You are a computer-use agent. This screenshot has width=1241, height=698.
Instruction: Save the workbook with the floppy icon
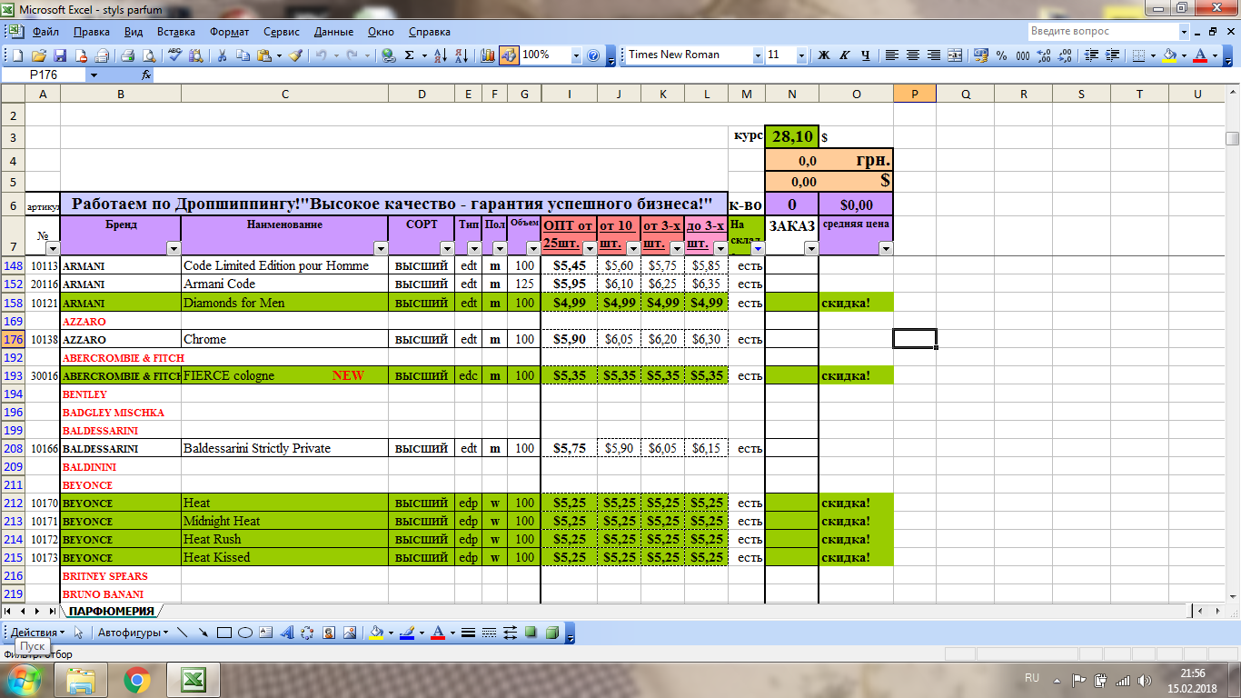point(60,55)
